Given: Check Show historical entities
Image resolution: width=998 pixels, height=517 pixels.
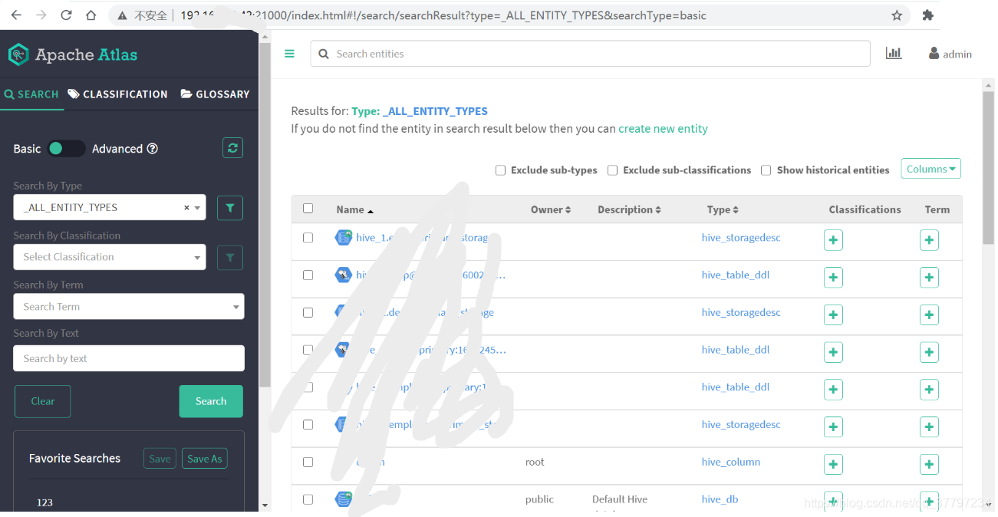Looking at the screenshot, I should pos(766,170).
